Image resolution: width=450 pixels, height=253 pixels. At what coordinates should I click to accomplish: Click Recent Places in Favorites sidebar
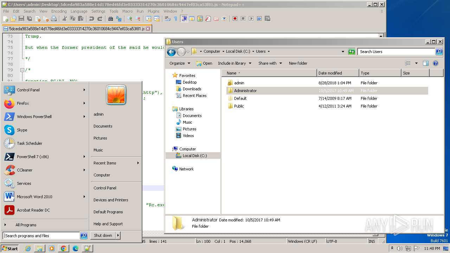tap(194, 96)
